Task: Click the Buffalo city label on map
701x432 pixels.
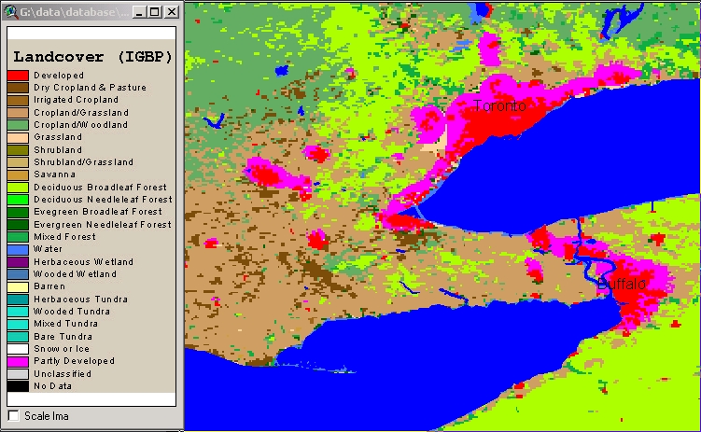Action: 621,284
